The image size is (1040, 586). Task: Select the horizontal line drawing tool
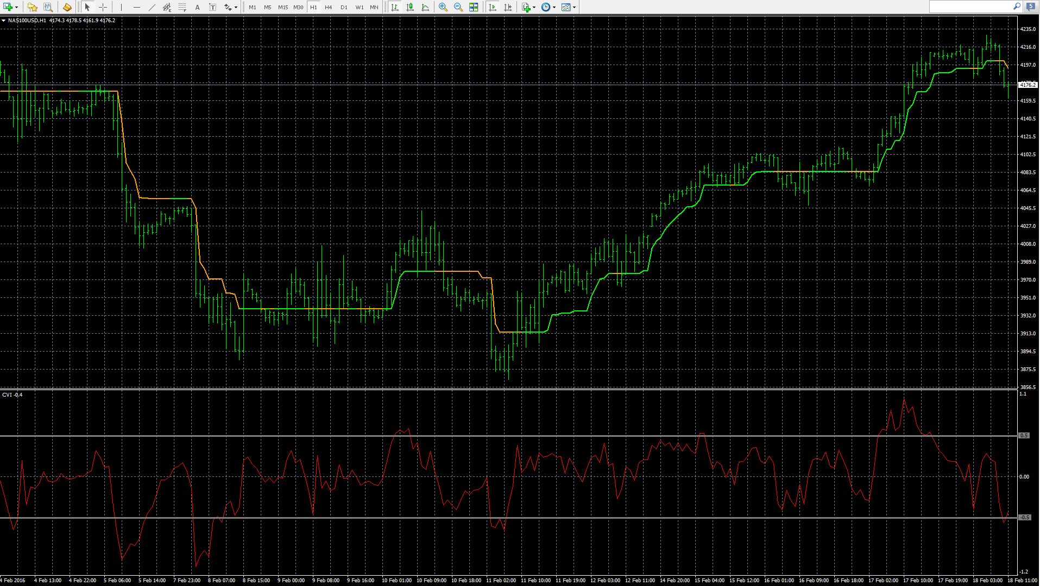[x=137, y=7]
